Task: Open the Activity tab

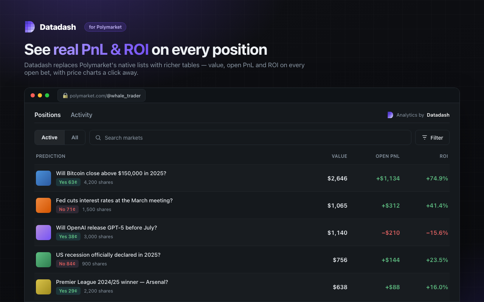Action: point(81,115)
